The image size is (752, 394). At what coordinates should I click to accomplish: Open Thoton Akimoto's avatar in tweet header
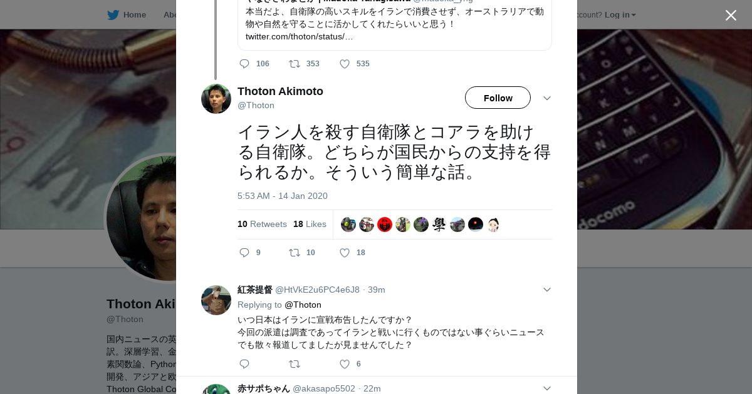tap(216, 99)
